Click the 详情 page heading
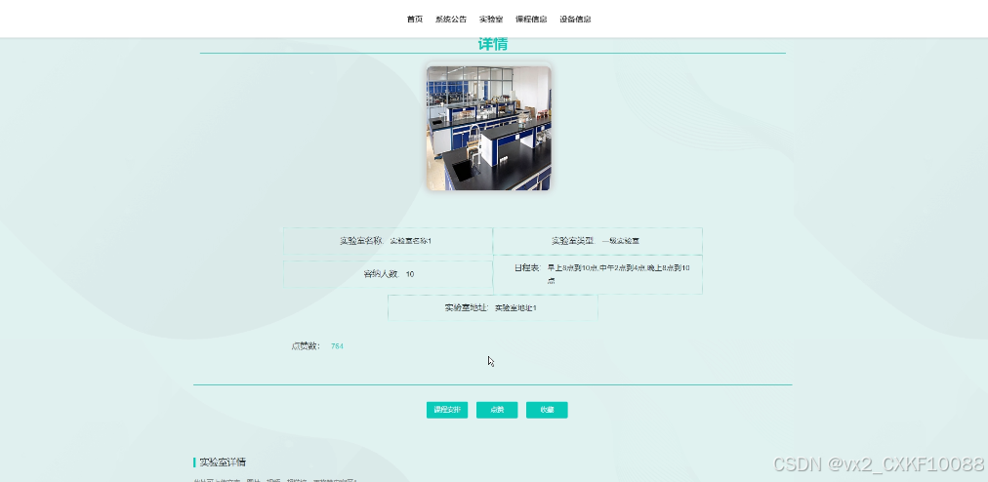This screenshot has width=988, height=482. pos(493,44)
